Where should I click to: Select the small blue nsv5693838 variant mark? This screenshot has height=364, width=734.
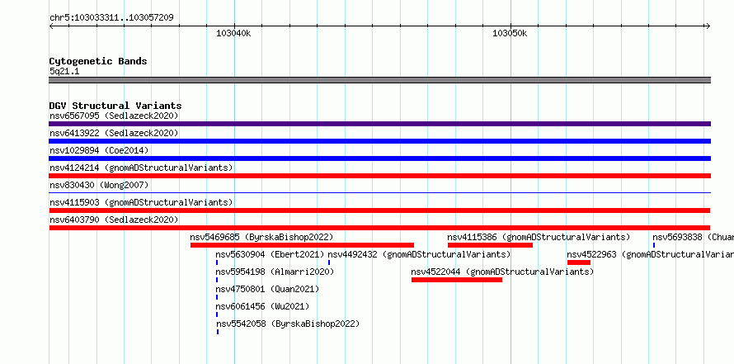pos(654,245)
